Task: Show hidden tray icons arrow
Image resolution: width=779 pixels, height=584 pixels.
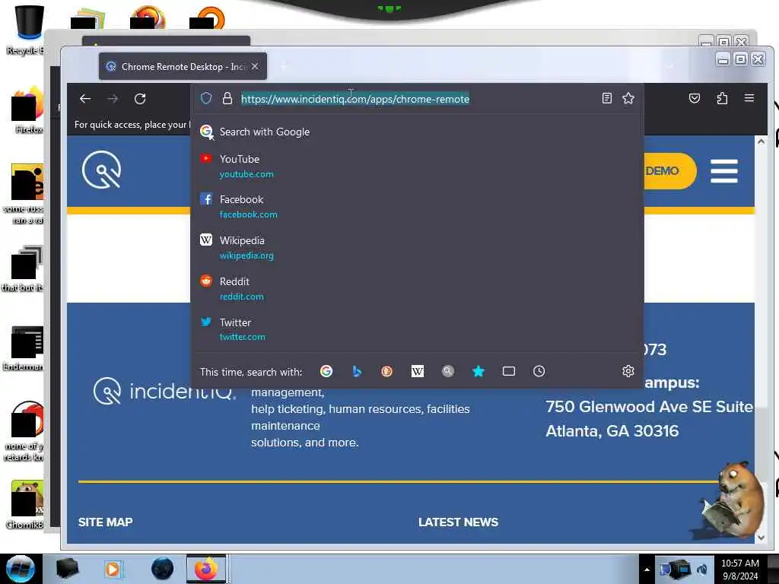Action: 647,570
